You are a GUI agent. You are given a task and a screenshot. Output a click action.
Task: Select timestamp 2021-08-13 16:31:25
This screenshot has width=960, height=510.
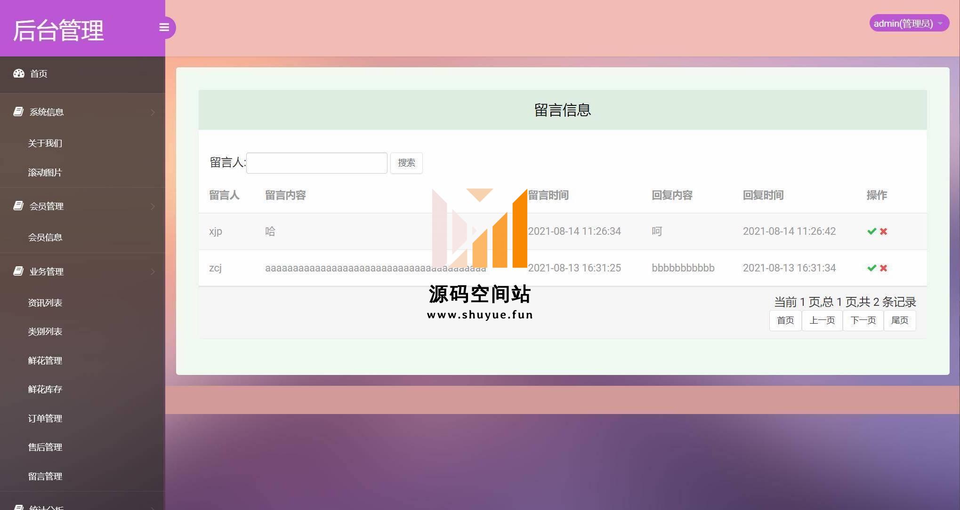pyautogui.click(x=574, y=268)
